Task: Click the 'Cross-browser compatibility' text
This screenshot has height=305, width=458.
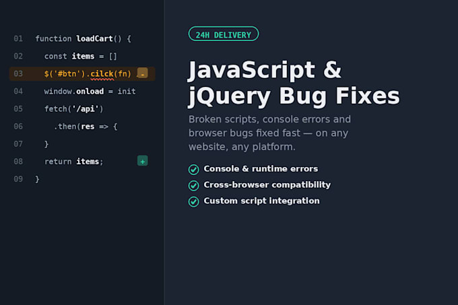Action: coord(267,184)
